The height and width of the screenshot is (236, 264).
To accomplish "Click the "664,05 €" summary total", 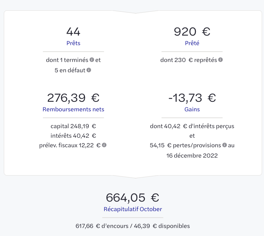I will [x=133, y=197].
